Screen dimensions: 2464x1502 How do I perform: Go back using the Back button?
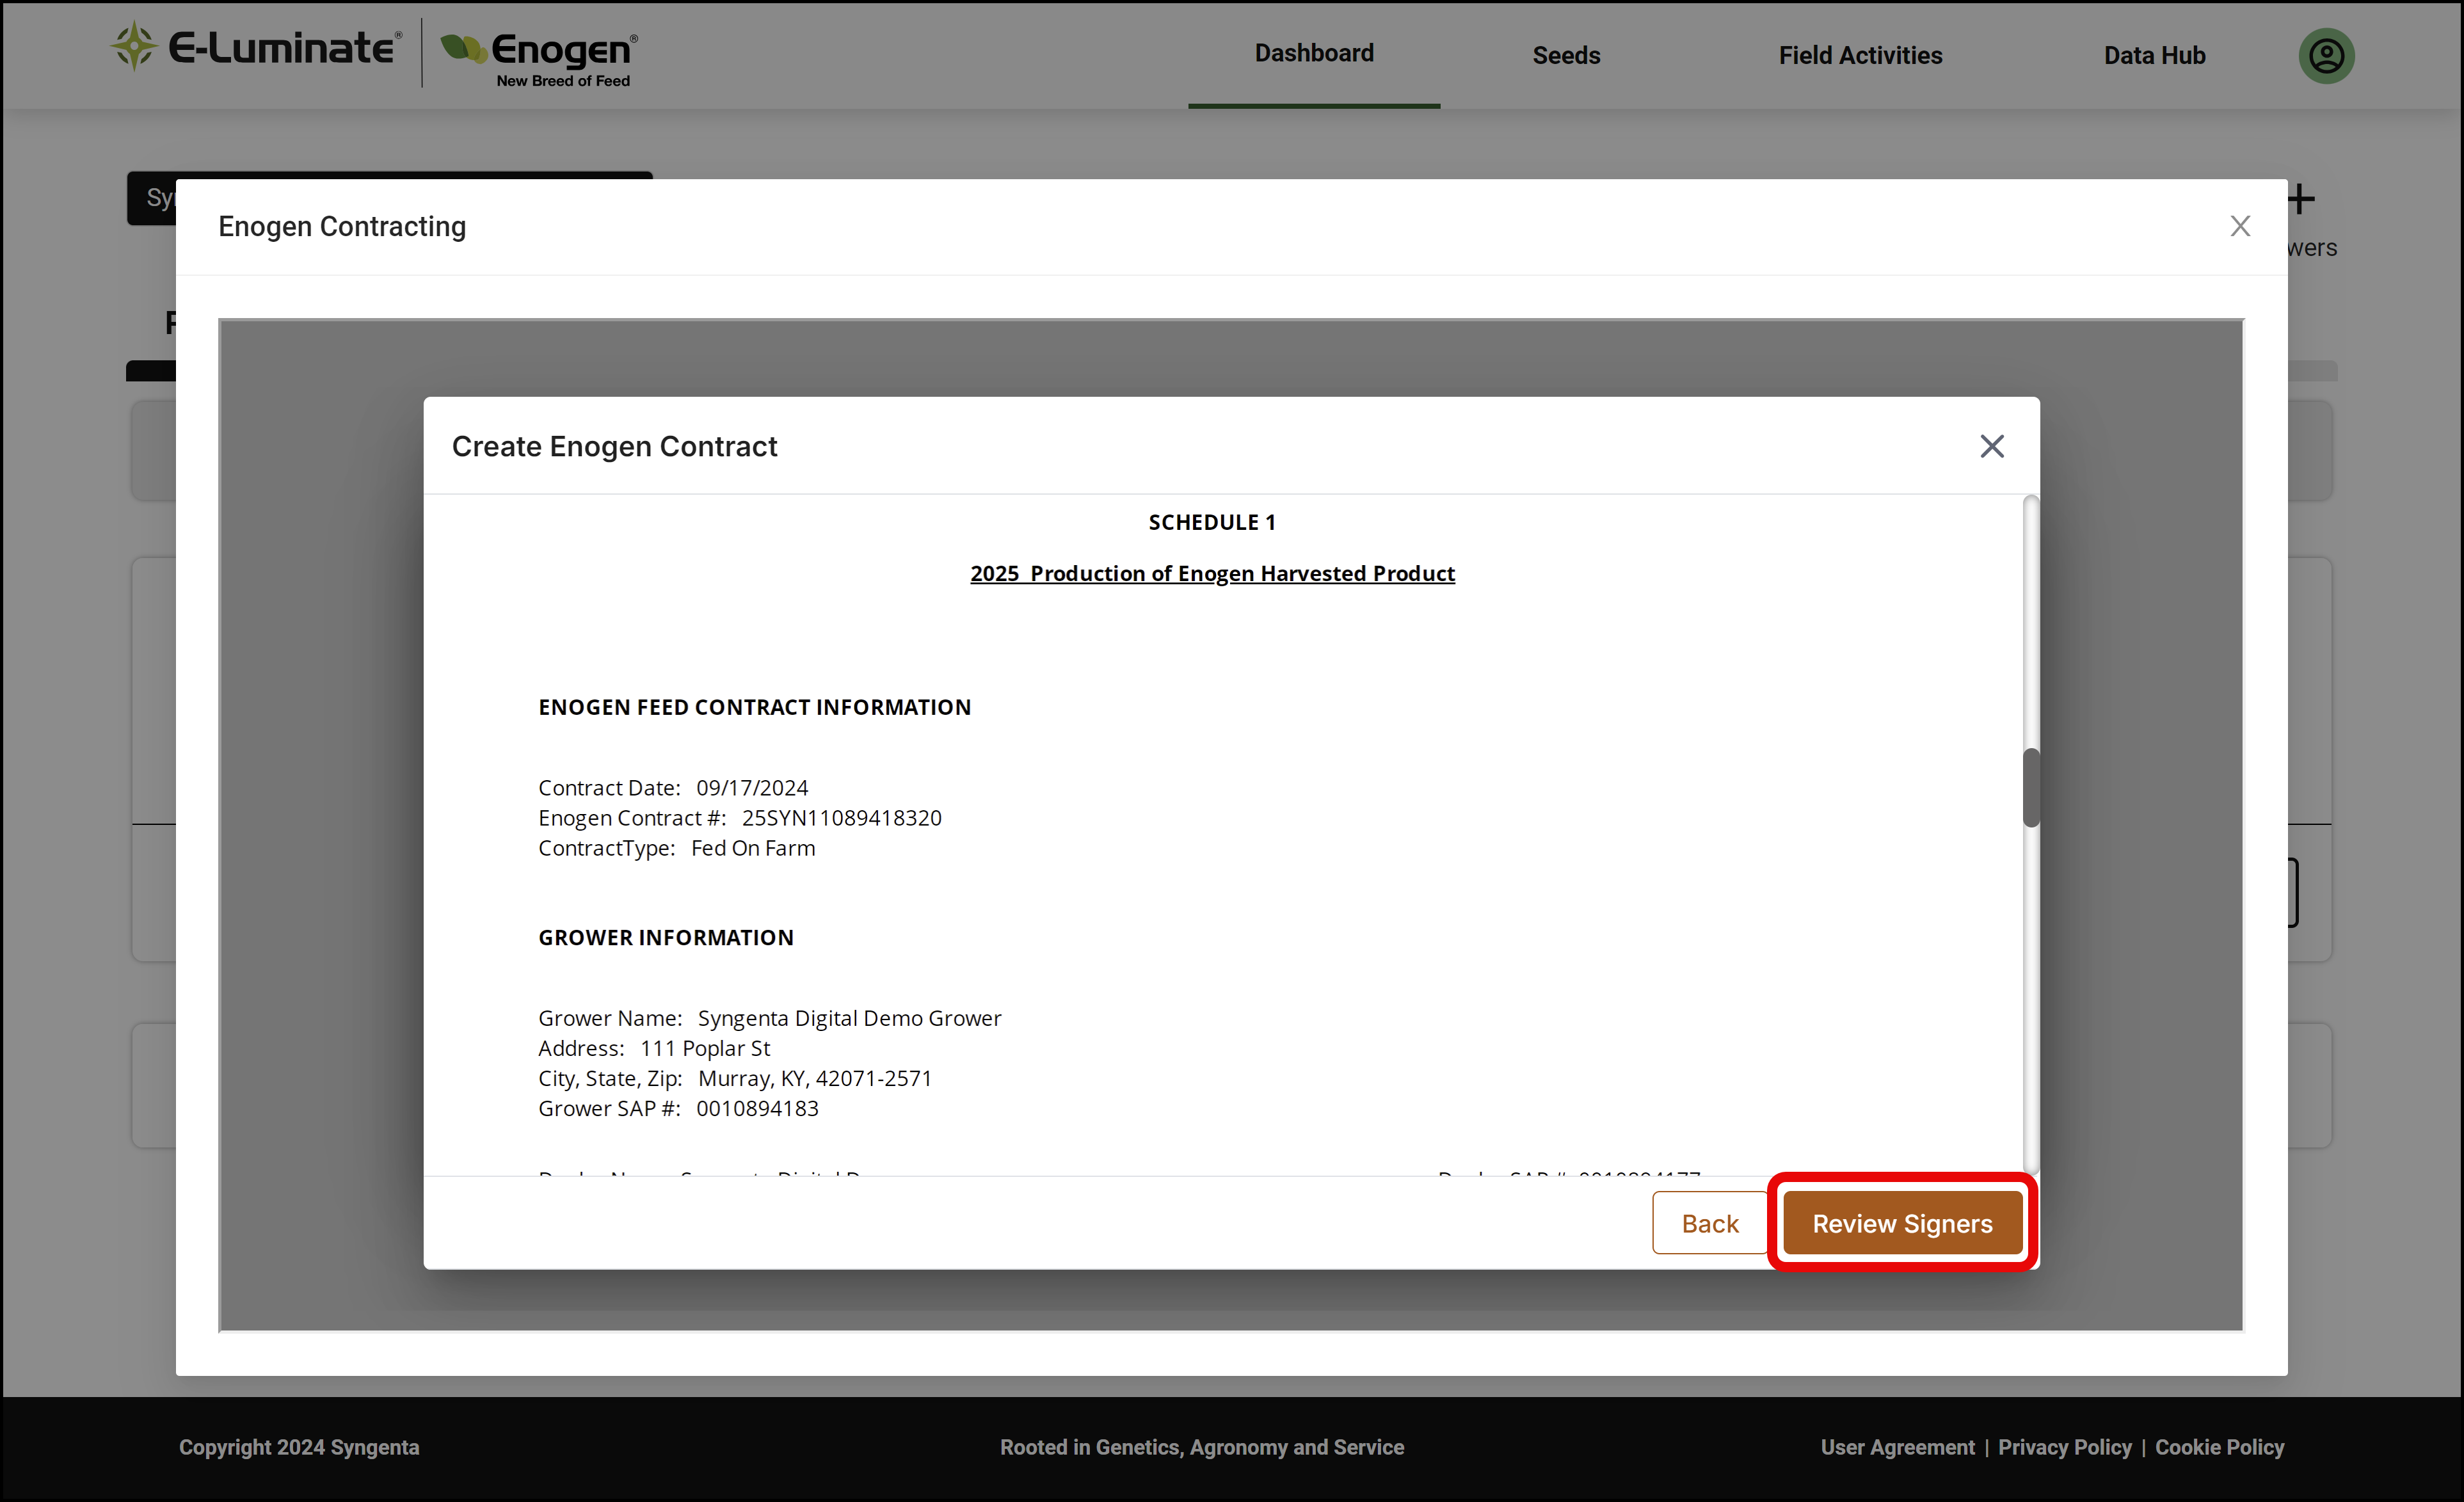click(1710, 1223)
